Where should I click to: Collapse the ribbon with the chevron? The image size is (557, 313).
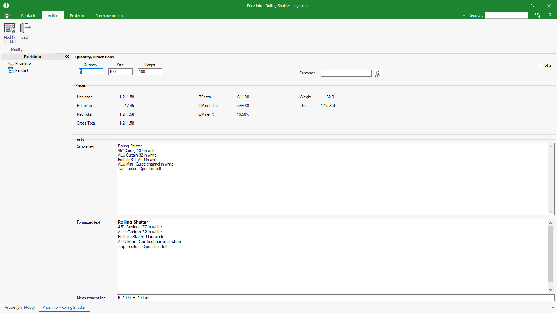tap(464, 15)
